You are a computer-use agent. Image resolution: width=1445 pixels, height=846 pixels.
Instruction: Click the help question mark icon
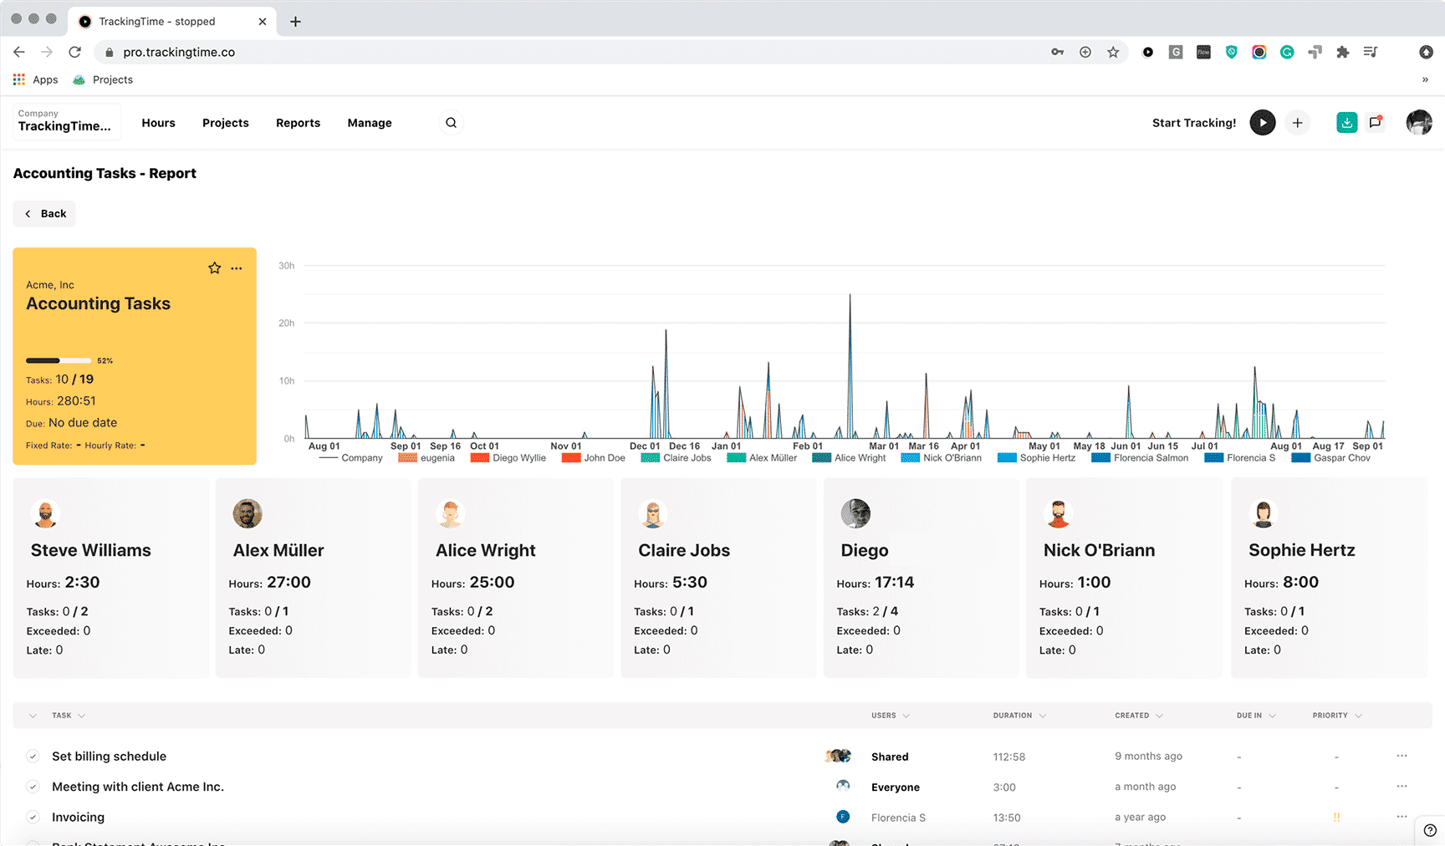(1430, 831)
